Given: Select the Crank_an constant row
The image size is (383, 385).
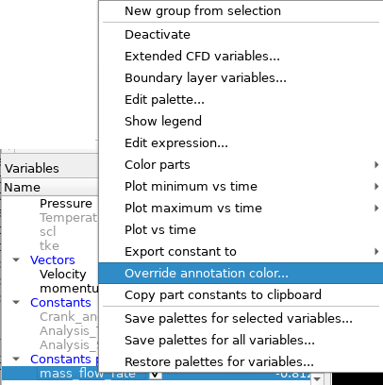Looking at the screenshot, I should tap(69, 316).
